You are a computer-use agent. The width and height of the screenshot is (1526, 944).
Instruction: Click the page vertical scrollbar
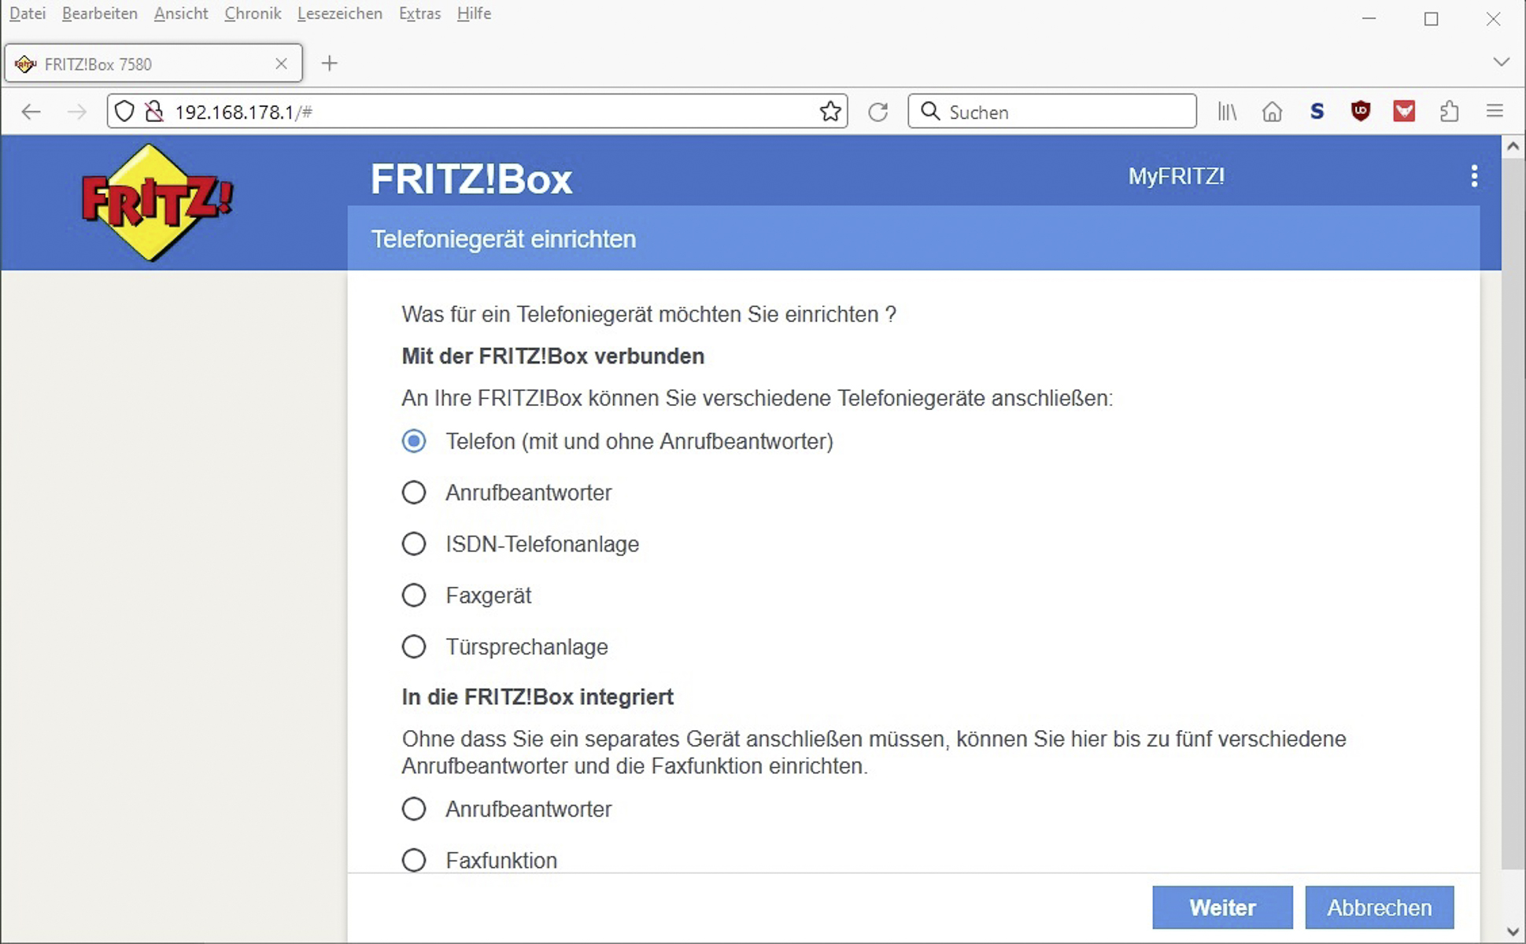coord(1513,511)
